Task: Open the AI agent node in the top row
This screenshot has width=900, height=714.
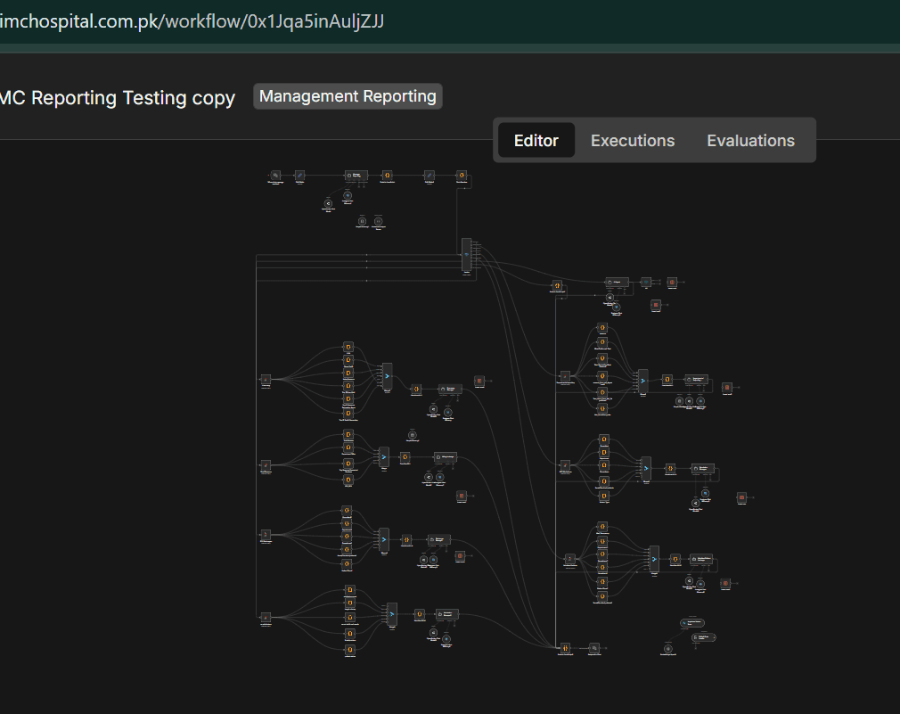Action: 356,175
